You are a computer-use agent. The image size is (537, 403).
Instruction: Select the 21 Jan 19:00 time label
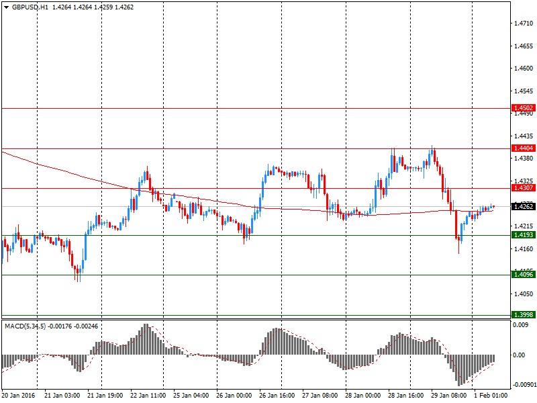(x=105, y=395)
